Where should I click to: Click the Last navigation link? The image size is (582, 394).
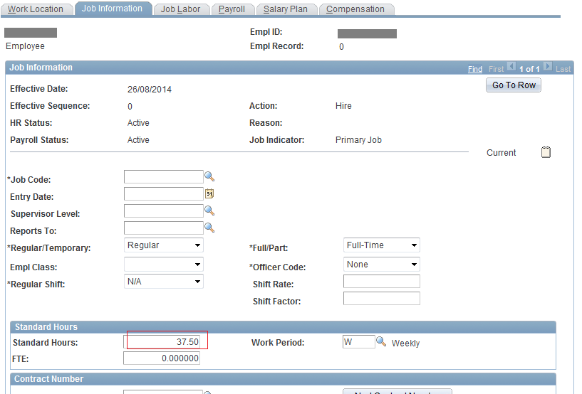click(563, 69)
